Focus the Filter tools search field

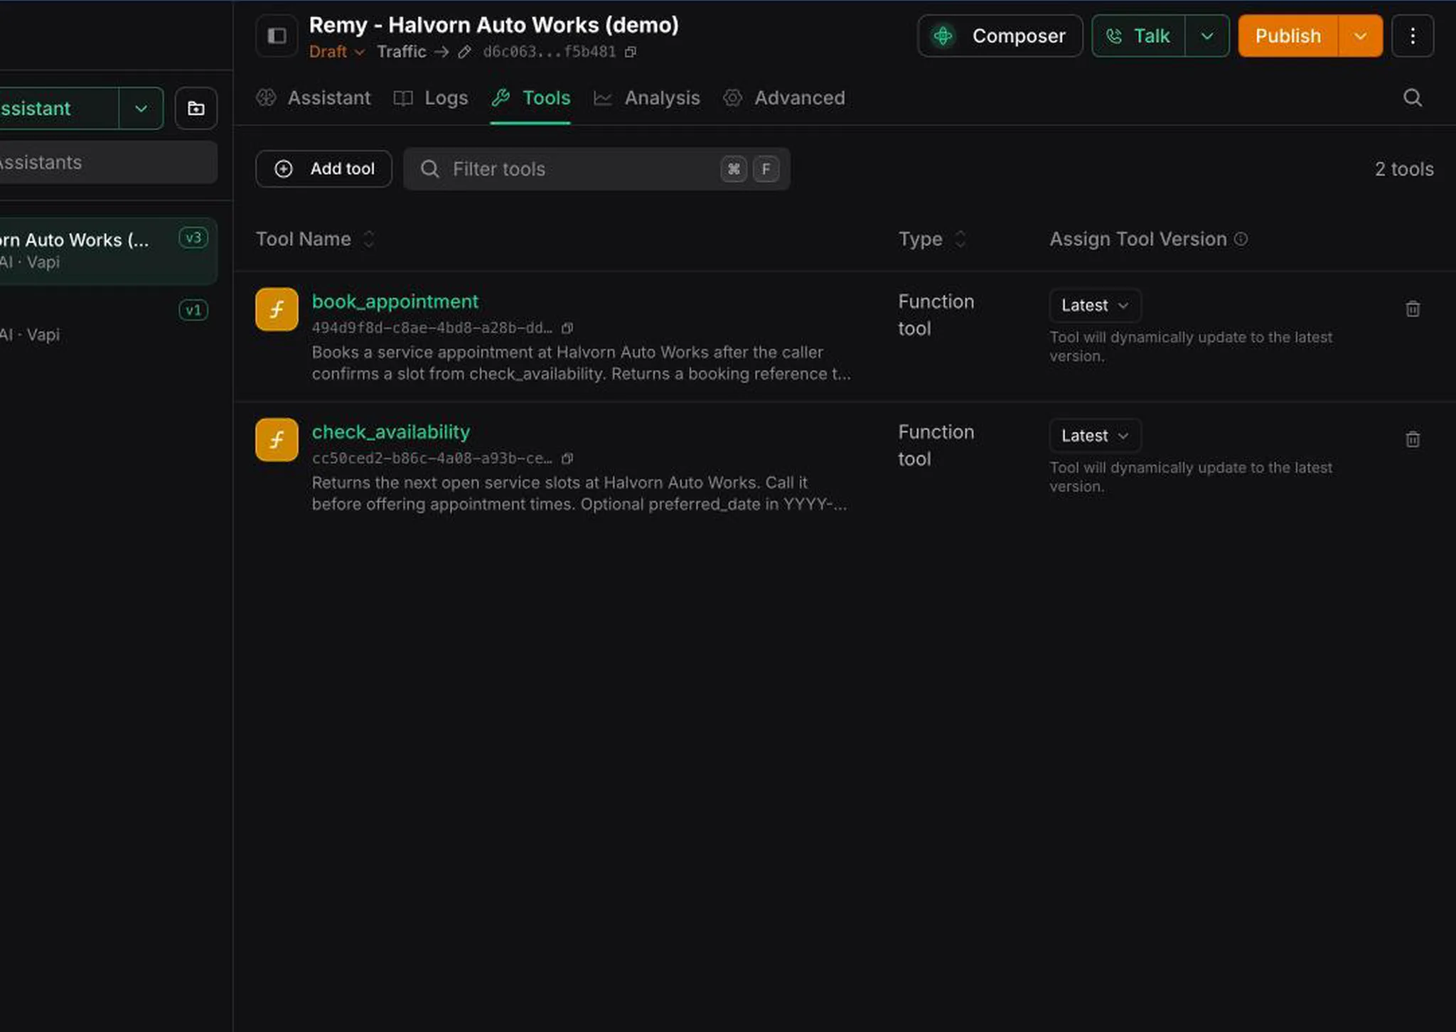pyautogui.click(x=596, y=168)
